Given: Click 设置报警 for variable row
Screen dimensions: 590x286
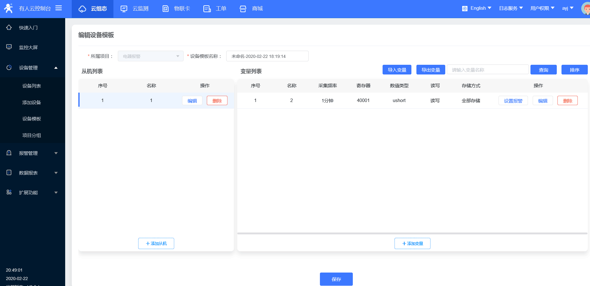Looking at the screenshot, I should pos(513,101).
